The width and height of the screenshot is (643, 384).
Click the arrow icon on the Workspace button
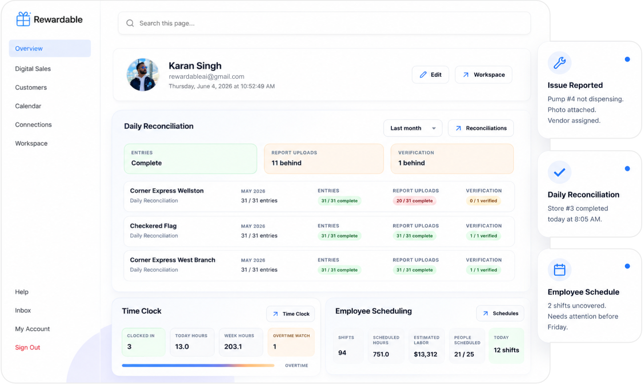pyautogui.click(x=465, y=75)
